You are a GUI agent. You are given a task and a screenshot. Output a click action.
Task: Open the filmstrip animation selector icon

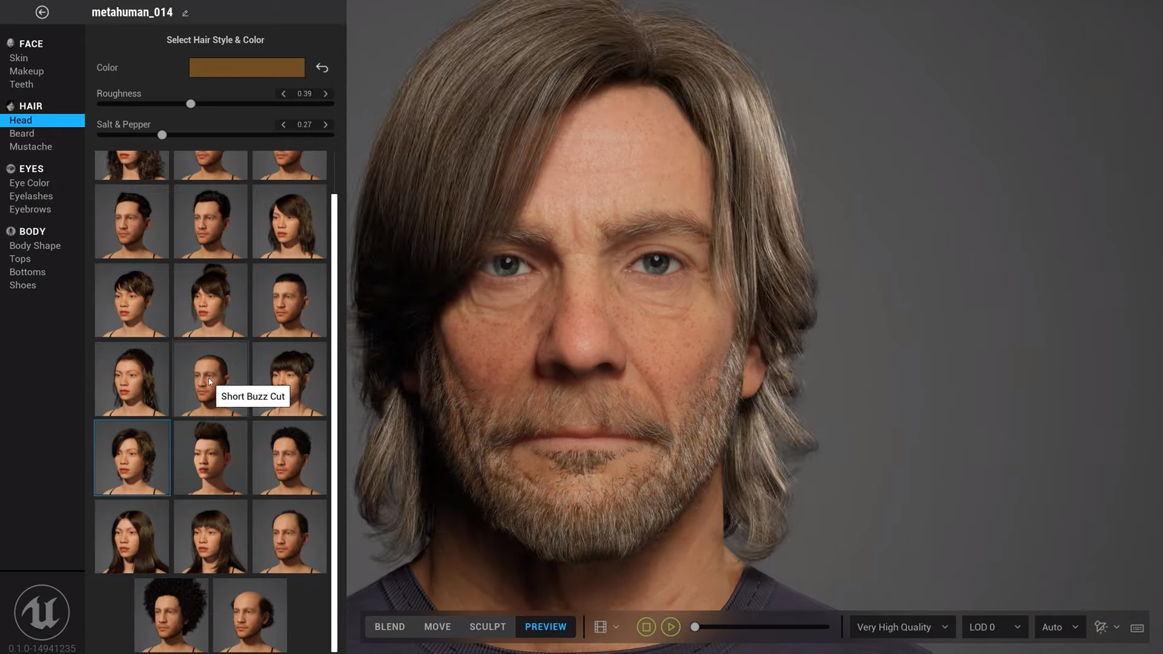point(600,627)
